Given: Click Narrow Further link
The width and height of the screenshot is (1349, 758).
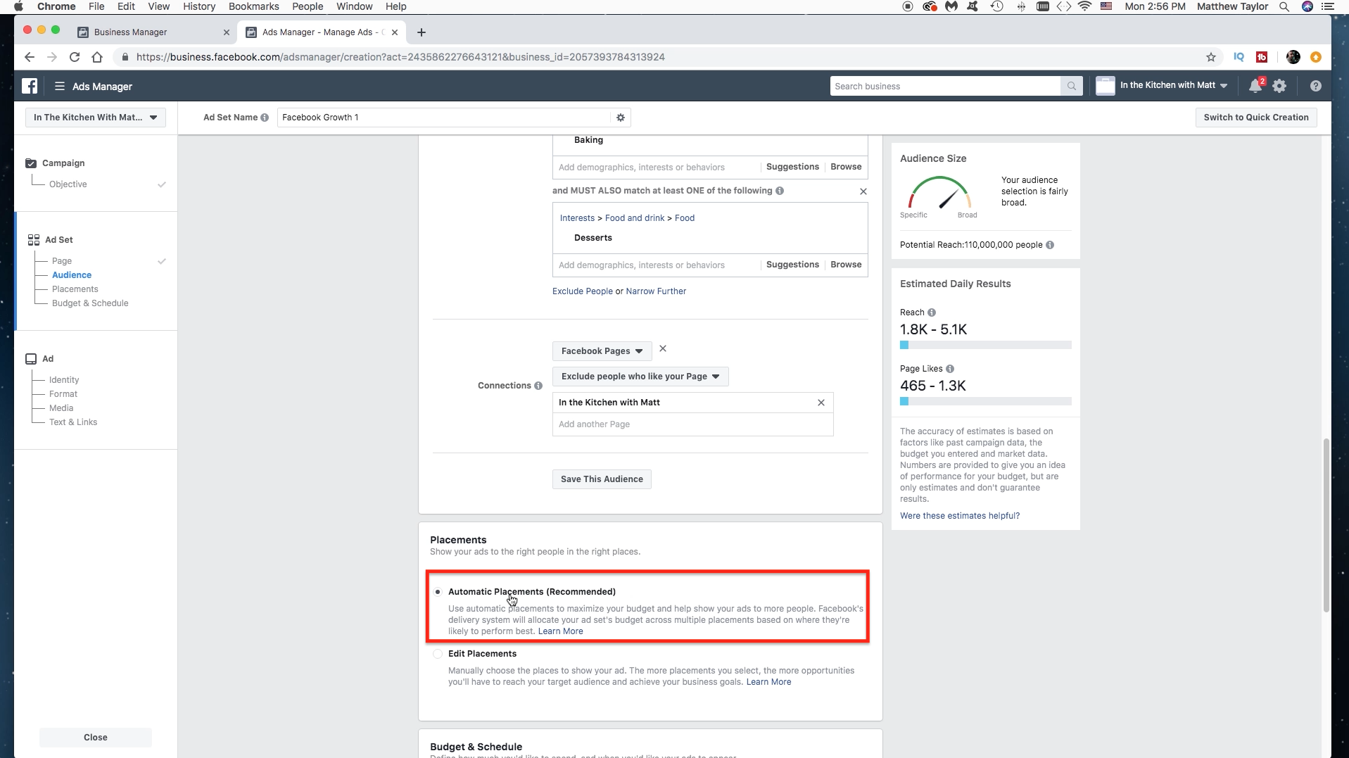Looking at the screenshot, I should point(656,291).
